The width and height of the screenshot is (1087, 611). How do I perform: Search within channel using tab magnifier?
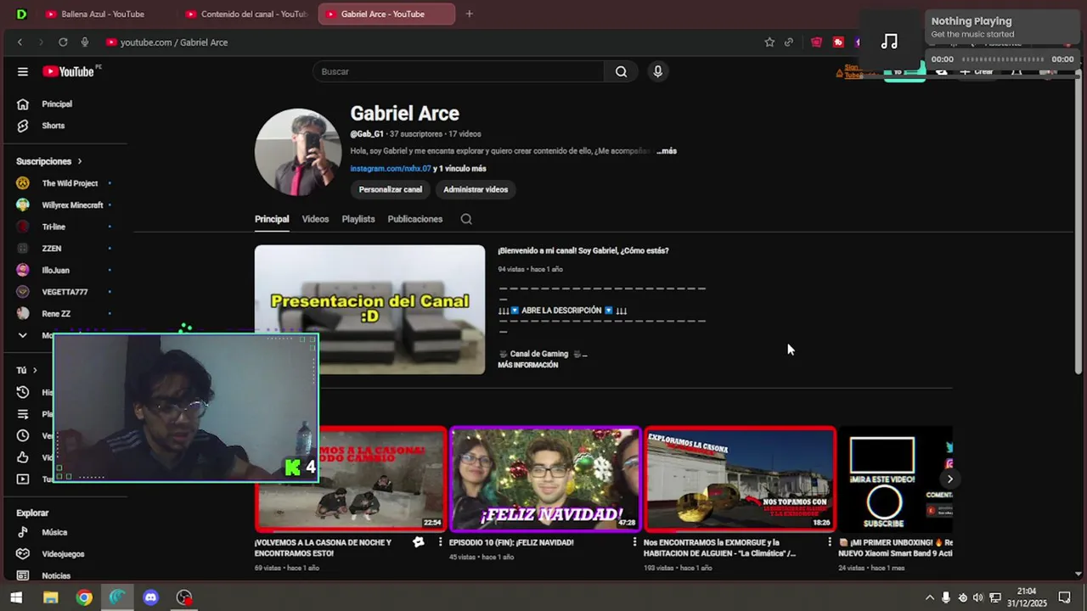click(x=466, y=219)
